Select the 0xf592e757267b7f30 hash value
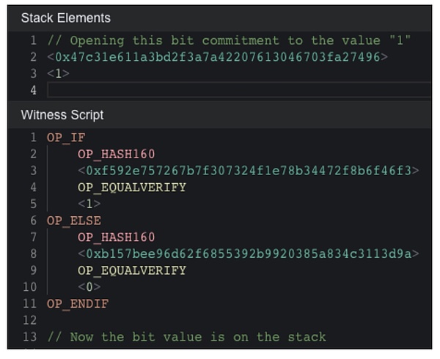The image size is (440, 359). tap(248, 171)
